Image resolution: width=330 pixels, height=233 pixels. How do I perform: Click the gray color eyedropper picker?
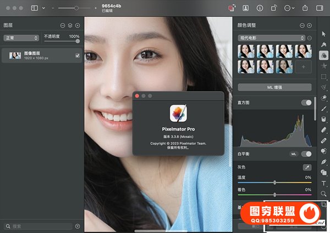tap(306, 167)
